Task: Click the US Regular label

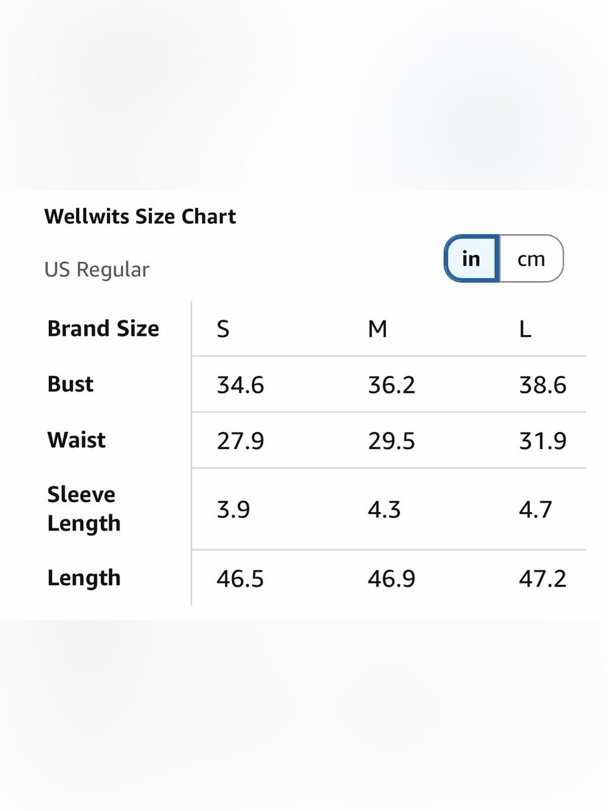Action: (x=97, y=270)
